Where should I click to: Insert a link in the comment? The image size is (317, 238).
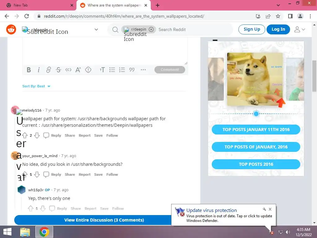[48, 70]
